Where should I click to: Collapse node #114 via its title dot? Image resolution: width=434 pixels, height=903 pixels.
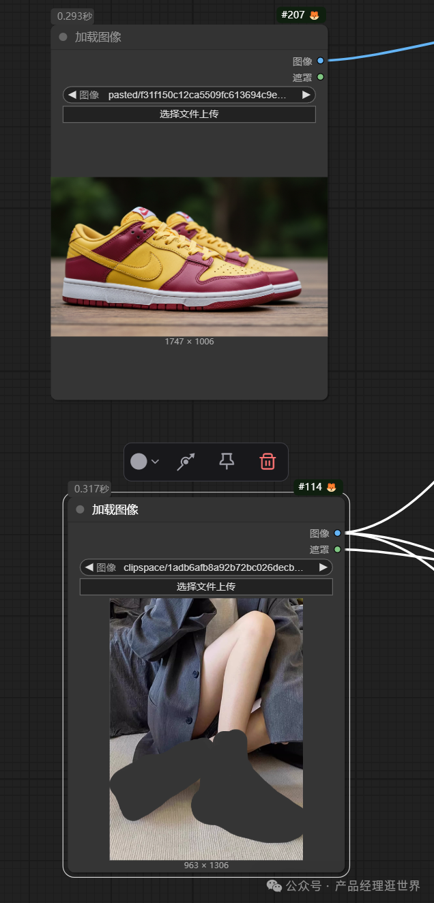click(81, 509)
